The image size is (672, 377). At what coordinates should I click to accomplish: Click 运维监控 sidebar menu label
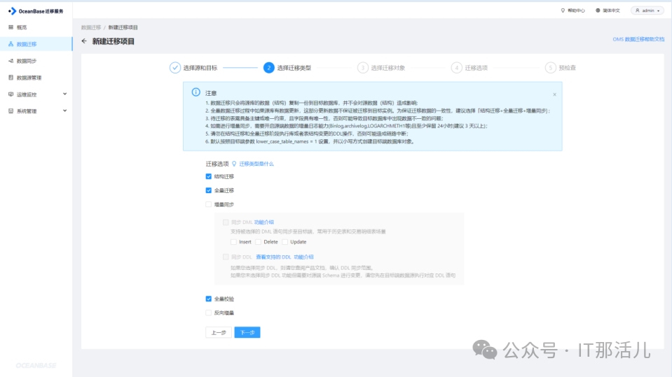pos(27,94)
